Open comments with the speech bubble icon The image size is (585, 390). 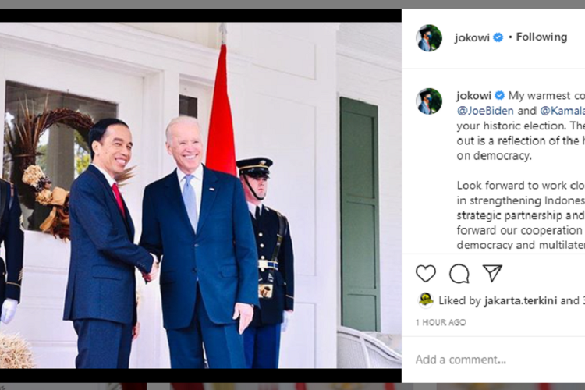pos(459,274)
